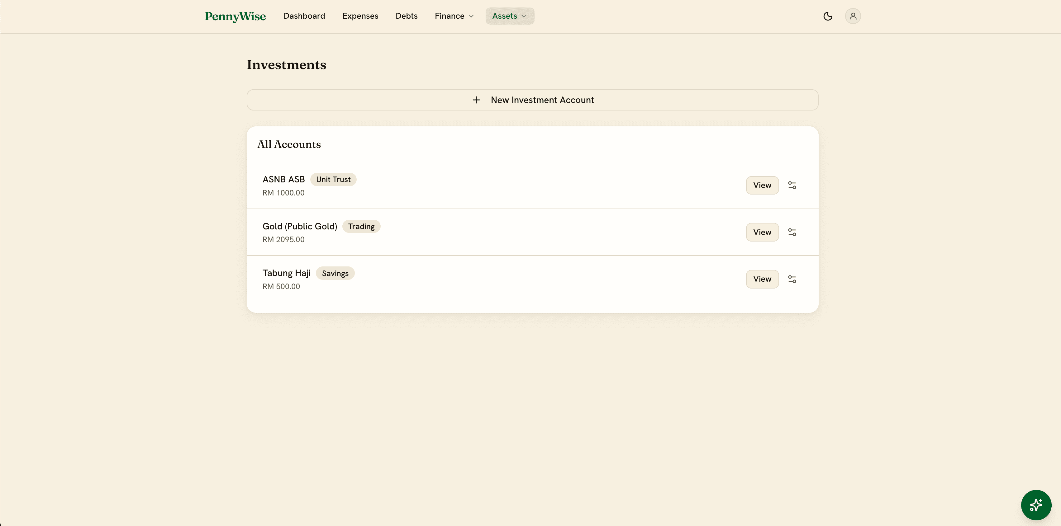The width and height of the screenshot is (1061, 526).
Task: Open settings icon for ASNB ASB account
Action: point(792,185)
